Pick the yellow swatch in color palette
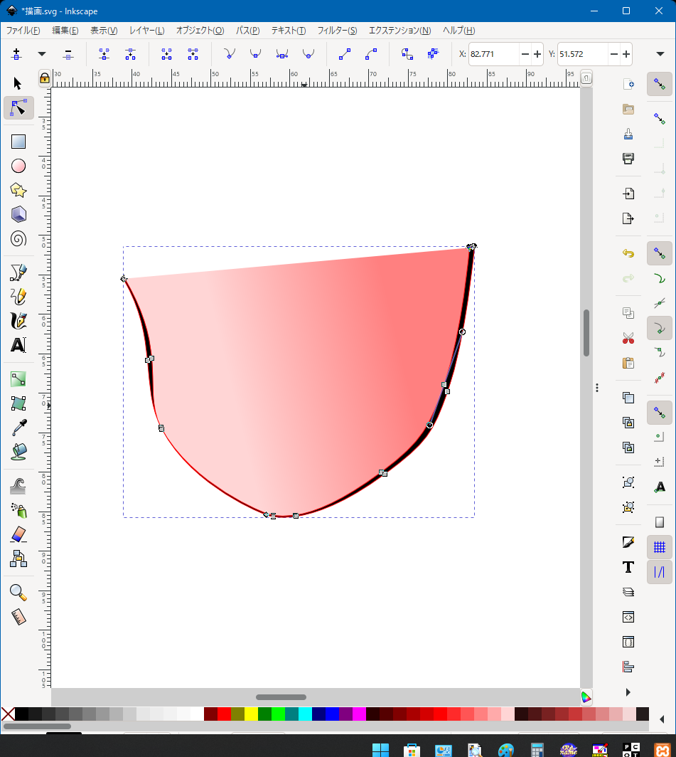The width and height of the screenshot is (676, 757). 251,714
